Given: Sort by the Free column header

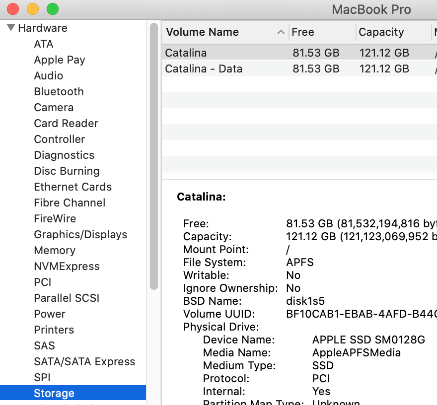Looking at the screenshot, I should pos(302,32).
